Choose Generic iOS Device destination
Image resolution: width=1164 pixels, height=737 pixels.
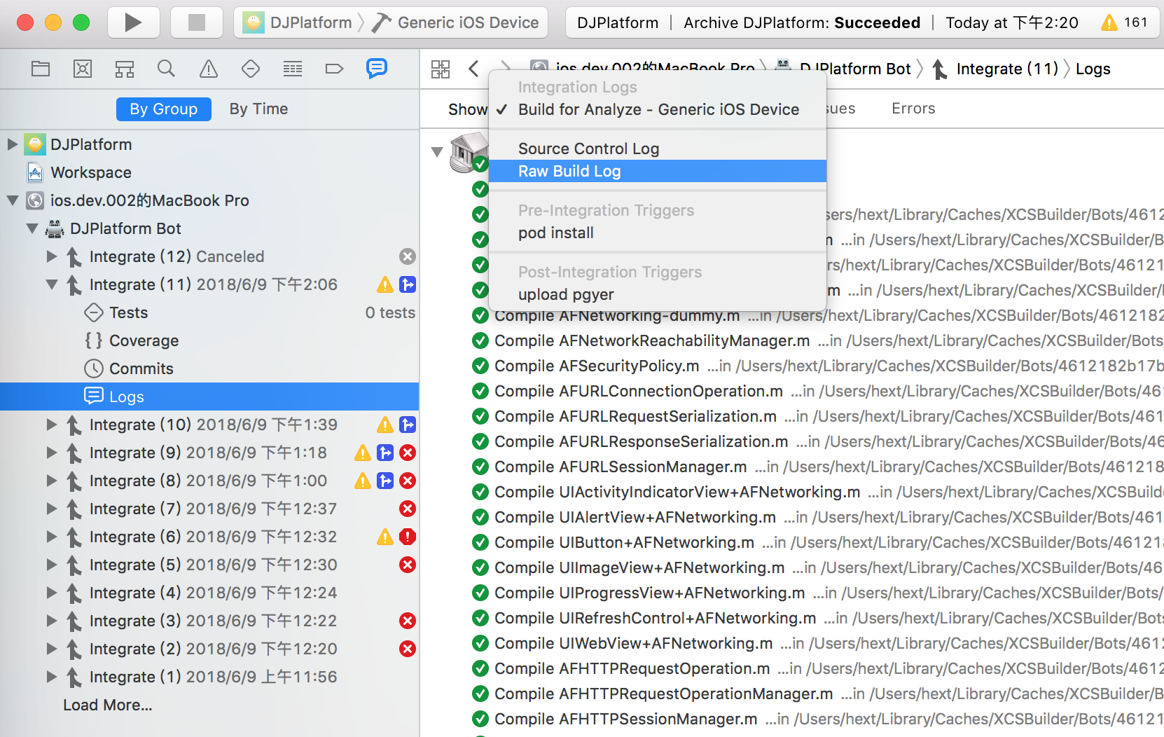(x=455, y=22)
